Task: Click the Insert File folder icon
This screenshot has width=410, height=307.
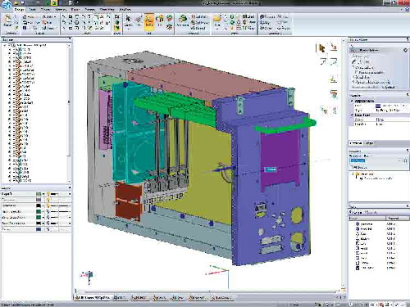Action: 217,20
